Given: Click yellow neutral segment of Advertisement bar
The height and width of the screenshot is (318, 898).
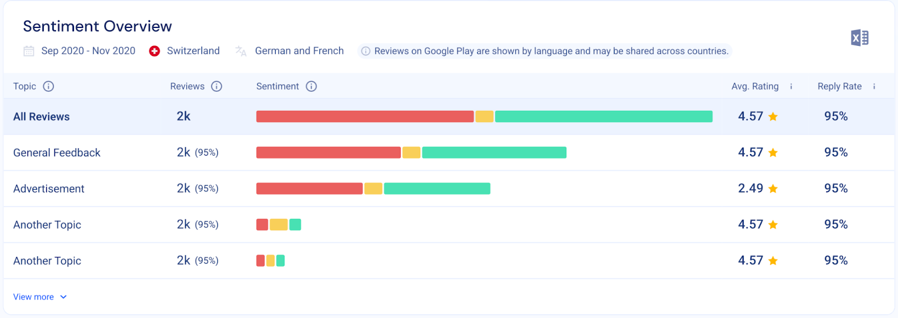Looking at the screenshot, I should (x=373, y=189).
